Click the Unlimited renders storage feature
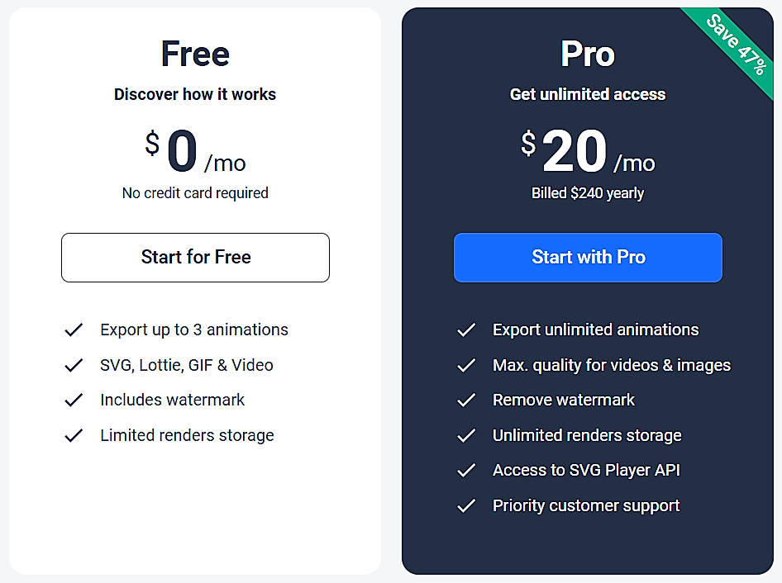The width and height of the screenshot is (782, 583). tap(587, 435)
